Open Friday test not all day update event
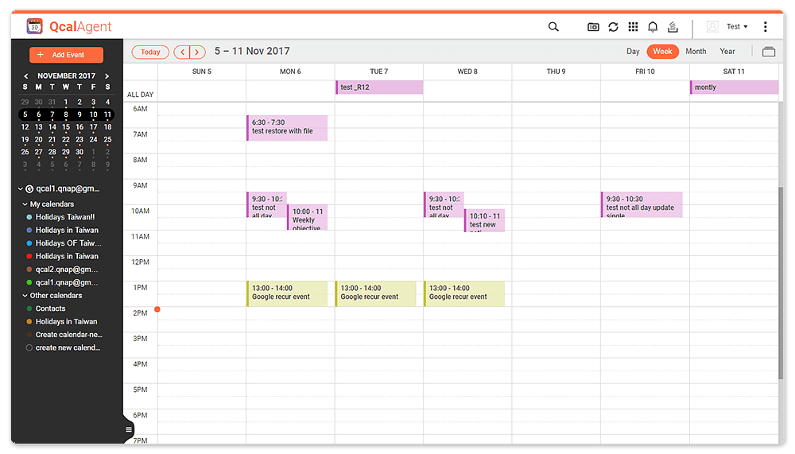 click(642, 204)
